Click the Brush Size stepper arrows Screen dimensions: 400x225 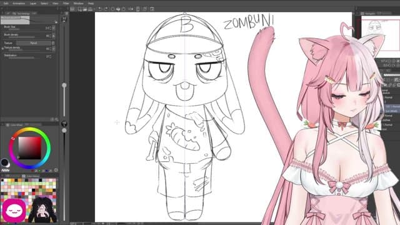(54, 28)
